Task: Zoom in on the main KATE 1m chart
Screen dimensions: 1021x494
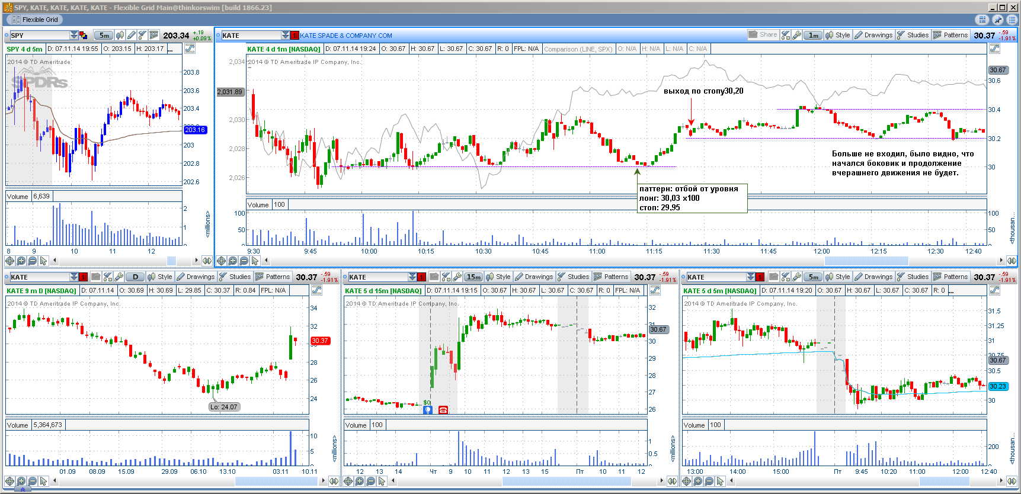Action: pyautogui.click(x=233, y=261)
